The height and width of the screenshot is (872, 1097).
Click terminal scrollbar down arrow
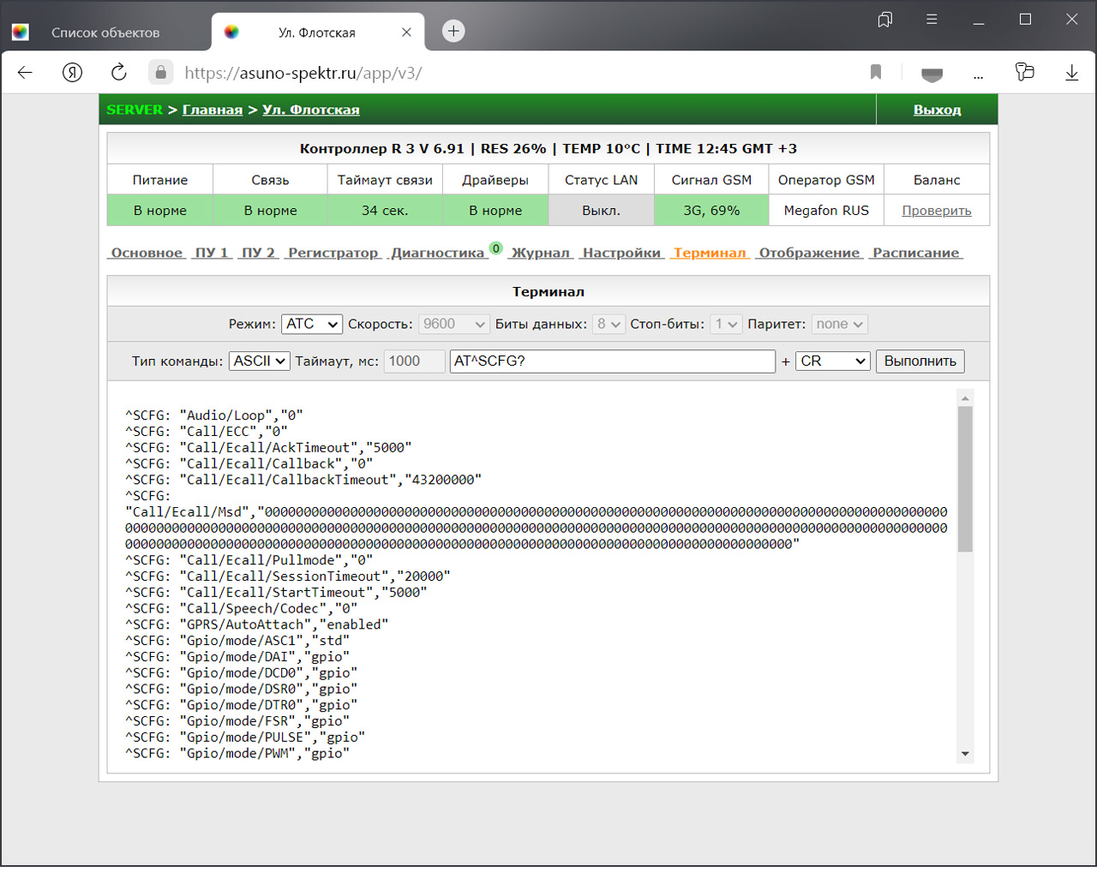point(965,754)
